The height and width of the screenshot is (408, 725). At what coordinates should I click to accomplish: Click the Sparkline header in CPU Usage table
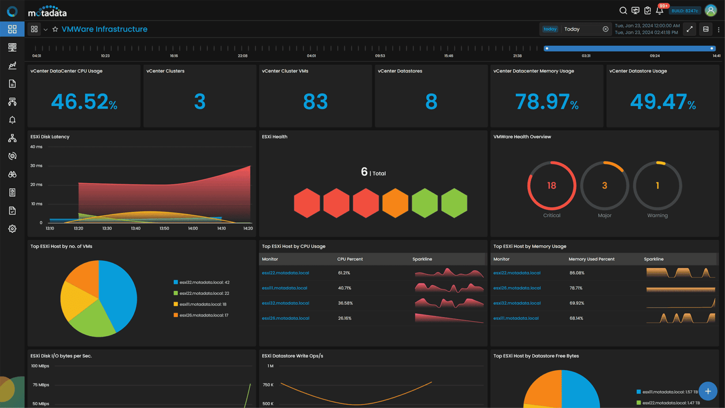(422, 259)
